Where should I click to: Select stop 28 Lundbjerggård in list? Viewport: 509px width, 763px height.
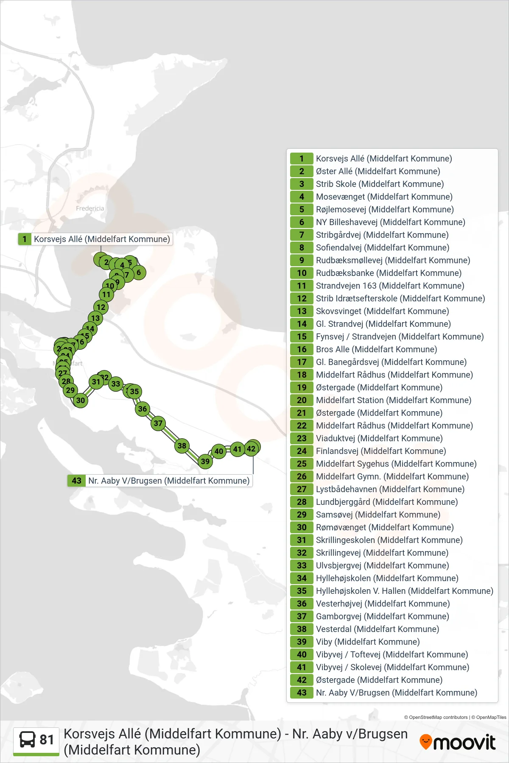tap(392, 502)
